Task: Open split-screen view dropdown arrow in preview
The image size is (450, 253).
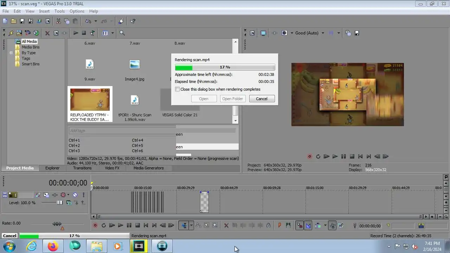Action: [x=292, y=33]
